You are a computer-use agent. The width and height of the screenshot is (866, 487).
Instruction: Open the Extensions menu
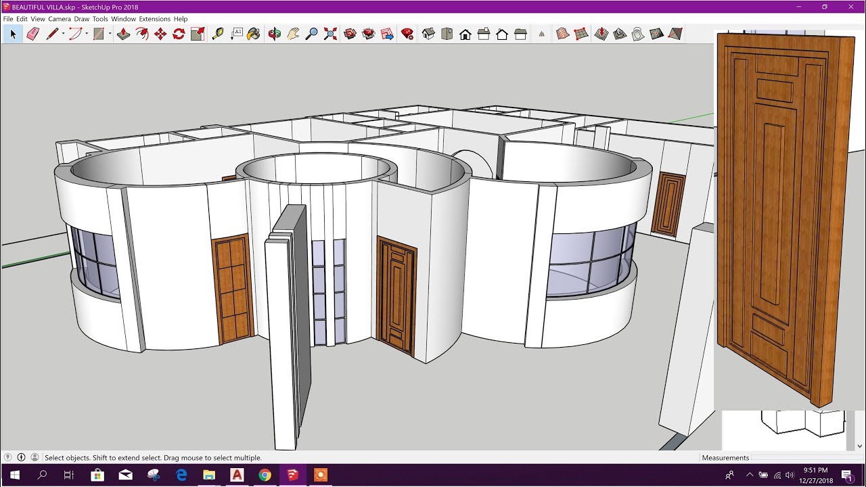[x=154, y=19]
